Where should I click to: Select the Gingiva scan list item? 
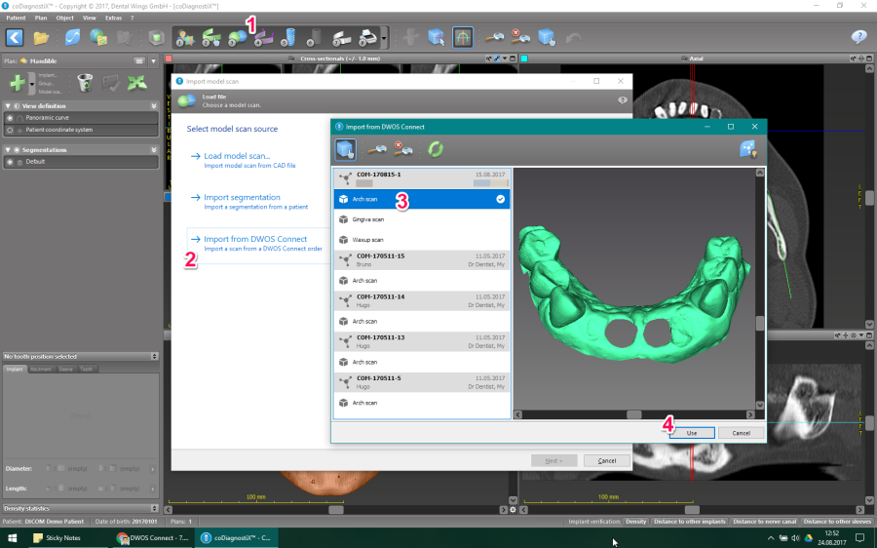[x=367, y=219]
